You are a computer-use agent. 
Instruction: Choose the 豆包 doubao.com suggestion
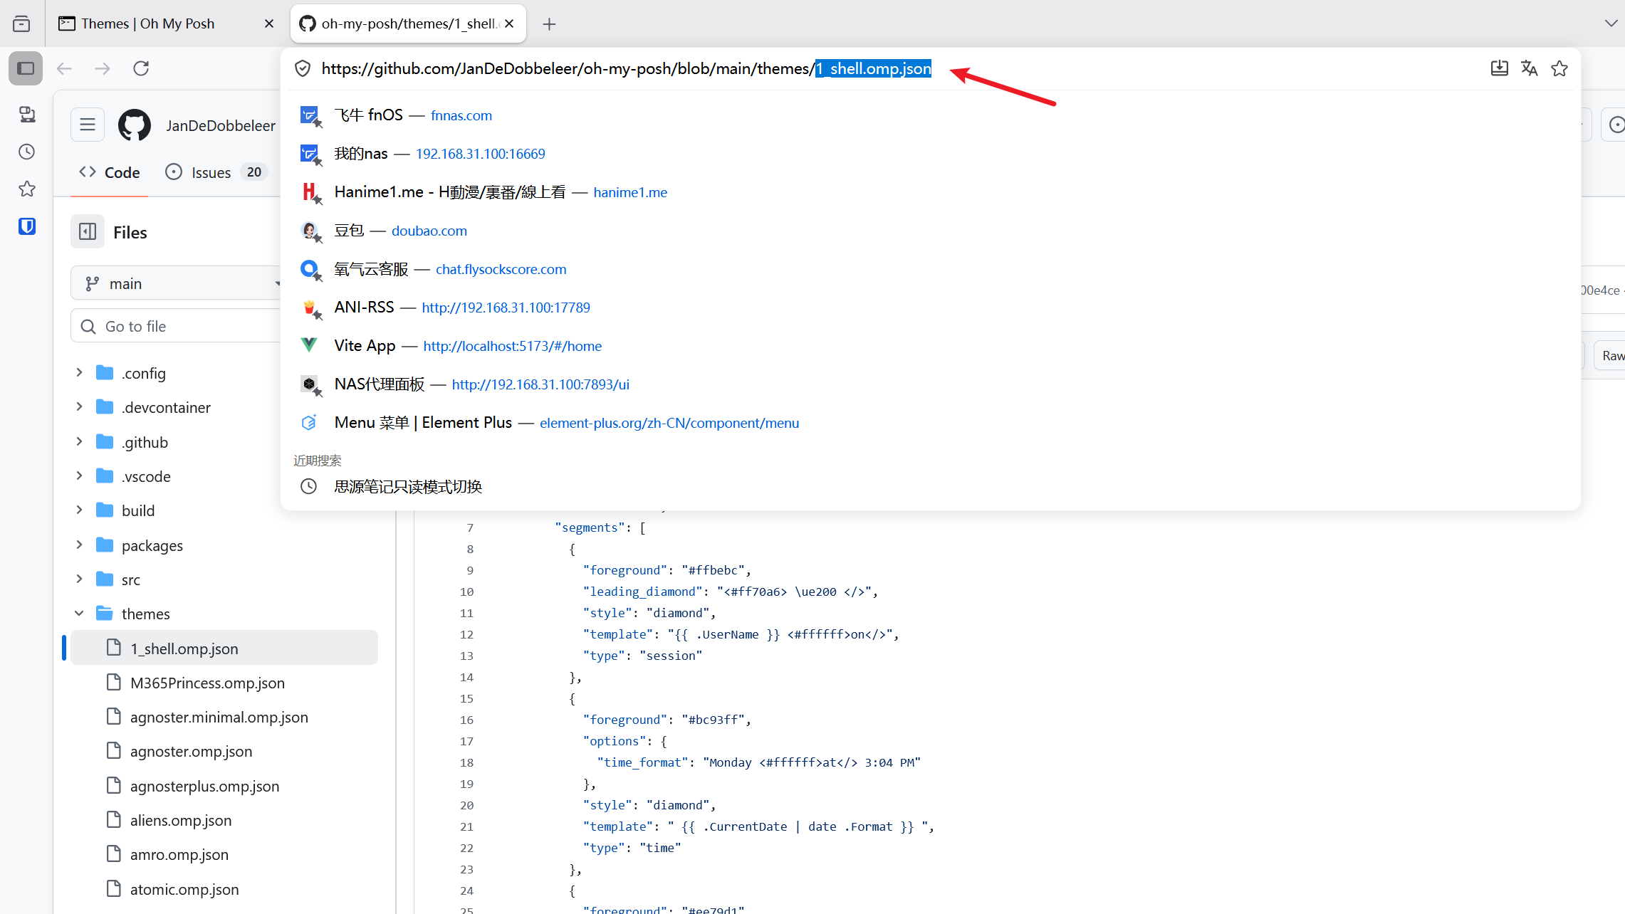[930, 231]
